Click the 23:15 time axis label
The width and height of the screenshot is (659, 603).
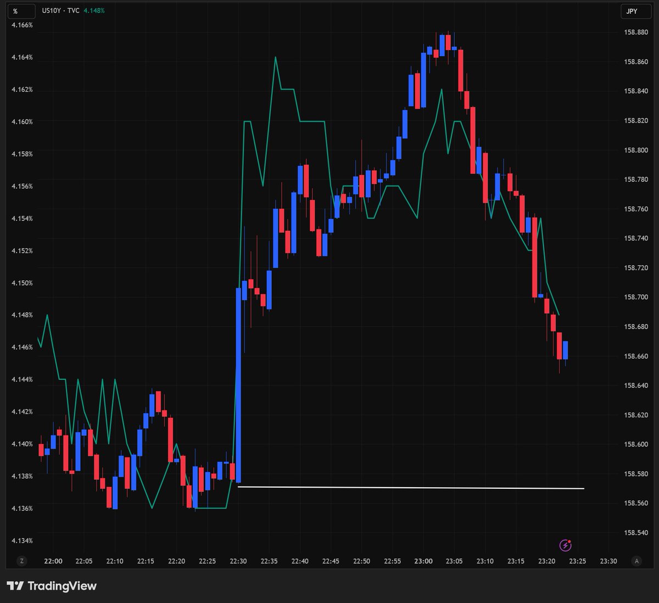pos(516,561)
